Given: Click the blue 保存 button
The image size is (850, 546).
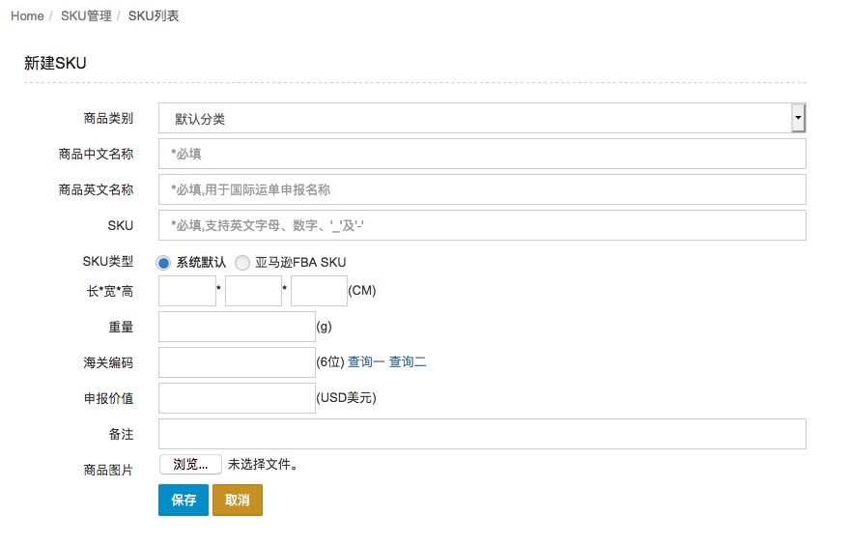Looking at the screenshot, I should click(184, 501).
